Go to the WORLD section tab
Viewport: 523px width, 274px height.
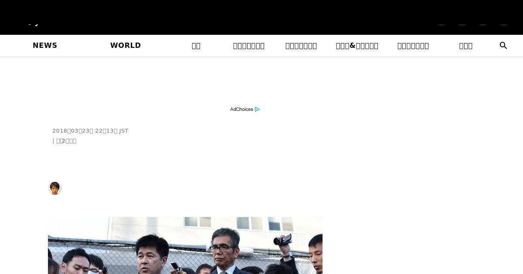click(x=126, y=46)
